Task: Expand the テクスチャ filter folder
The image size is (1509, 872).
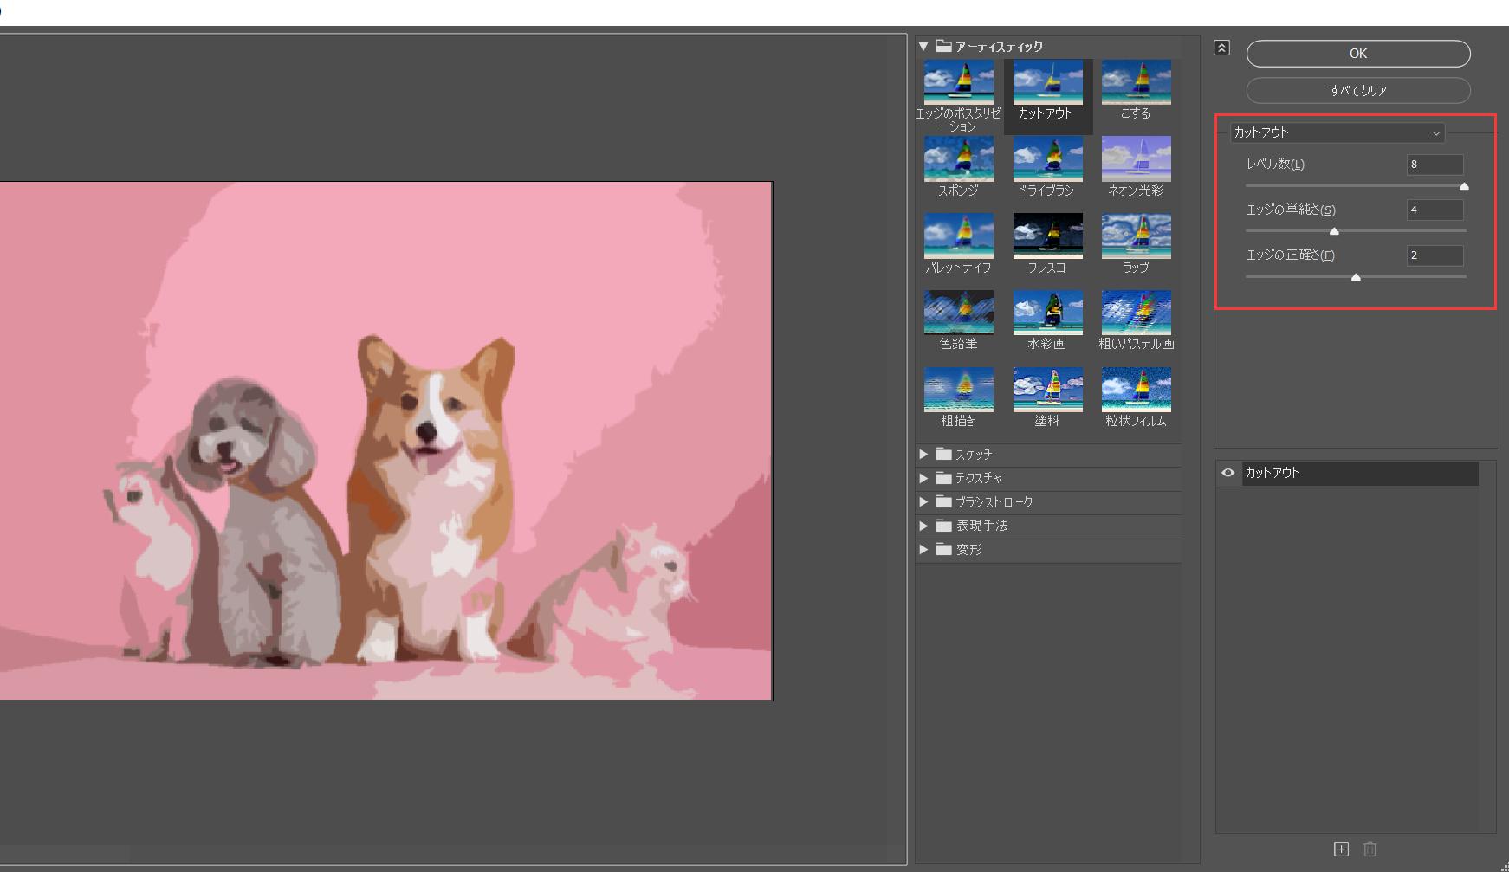Action: point(923,478)
